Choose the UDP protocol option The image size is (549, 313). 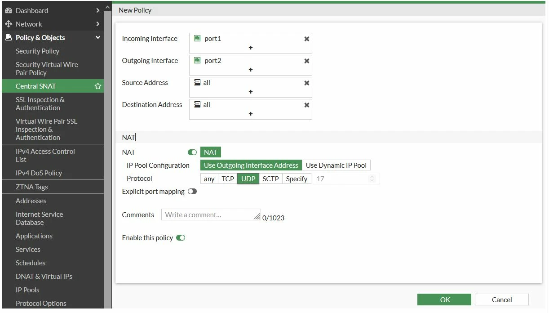248,179
